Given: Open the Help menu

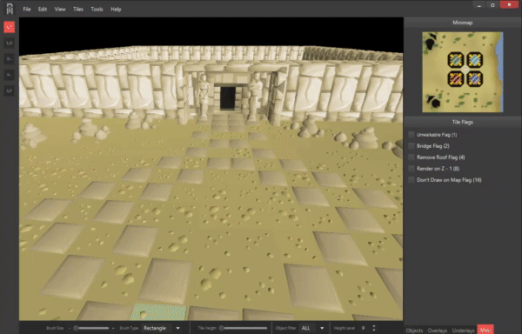Looking at the screenshot, I should coord(116,10).
